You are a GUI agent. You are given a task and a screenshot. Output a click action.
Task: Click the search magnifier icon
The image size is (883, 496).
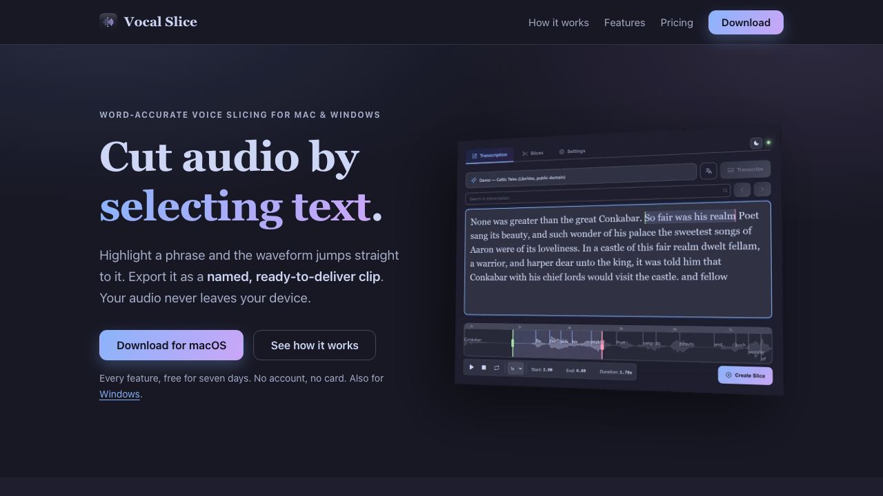click(x=725, y=190)
